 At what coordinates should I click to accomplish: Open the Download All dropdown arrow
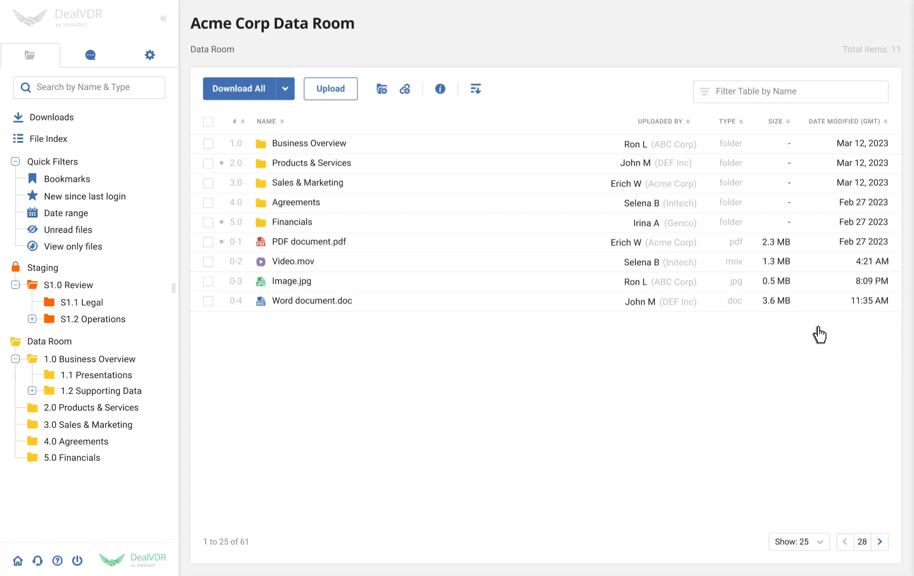coord(285,89)
